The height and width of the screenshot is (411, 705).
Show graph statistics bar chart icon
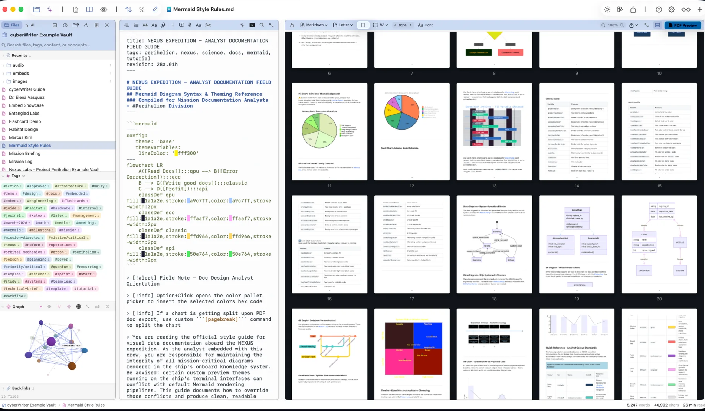98,307
